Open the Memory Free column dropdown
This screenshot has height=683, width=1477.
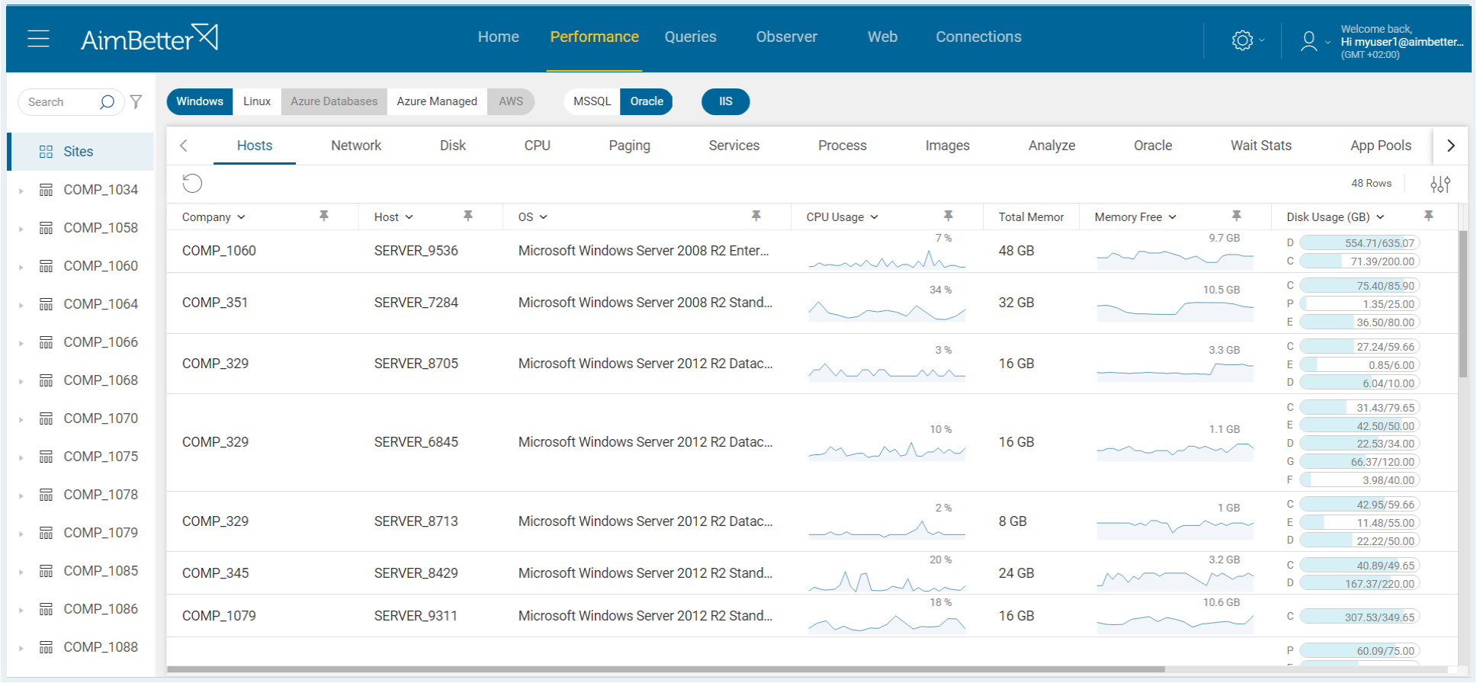tap(1172, 217)
